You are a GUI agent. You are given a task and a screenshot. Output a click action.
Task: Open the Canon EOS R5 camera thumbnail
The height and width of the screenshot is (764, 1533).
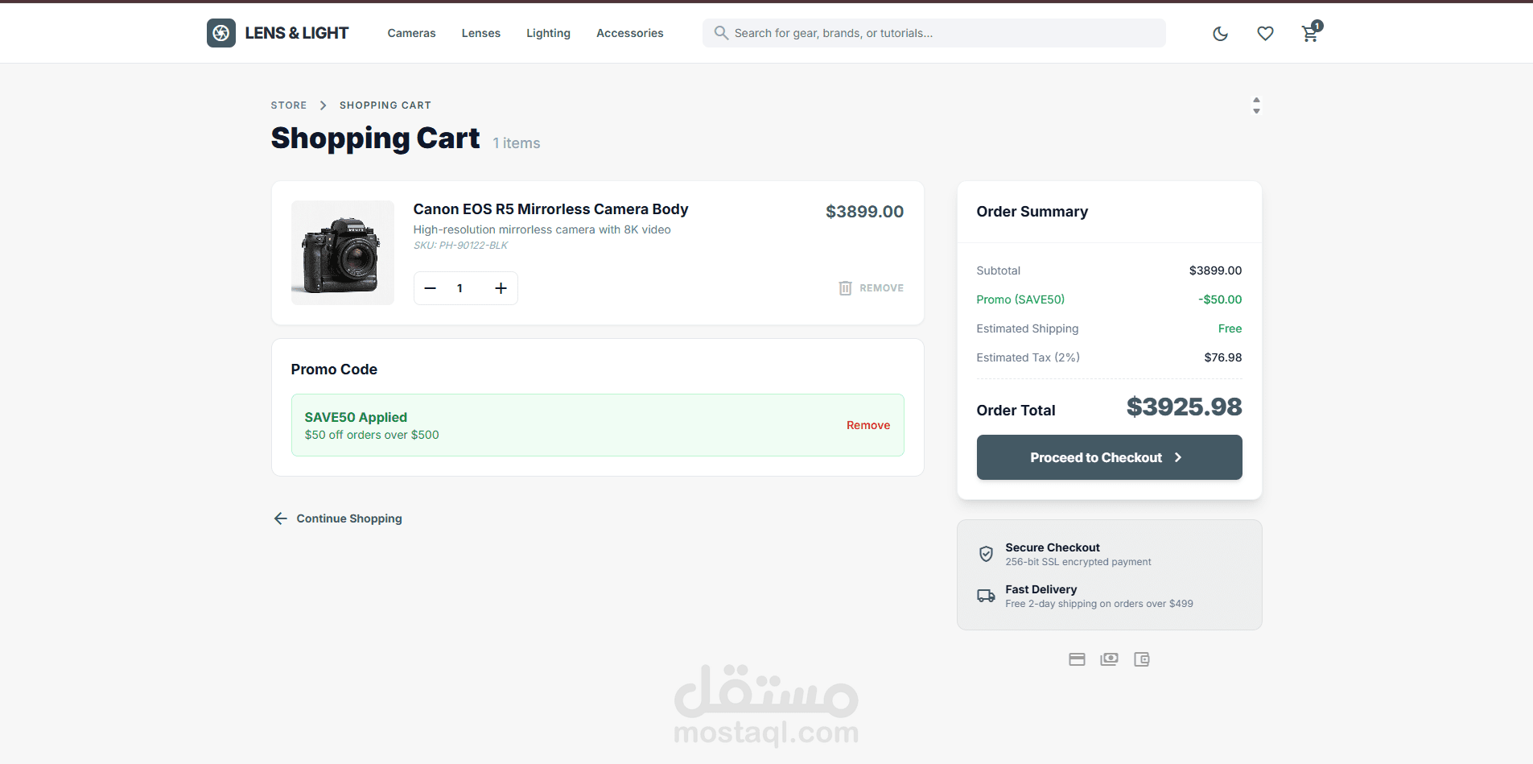point(343,253)
